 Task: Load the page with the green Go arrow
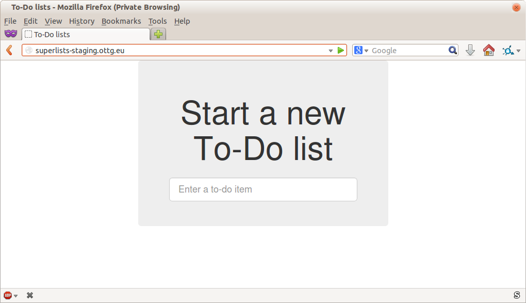pyautogui.click(x=340, y=50)
